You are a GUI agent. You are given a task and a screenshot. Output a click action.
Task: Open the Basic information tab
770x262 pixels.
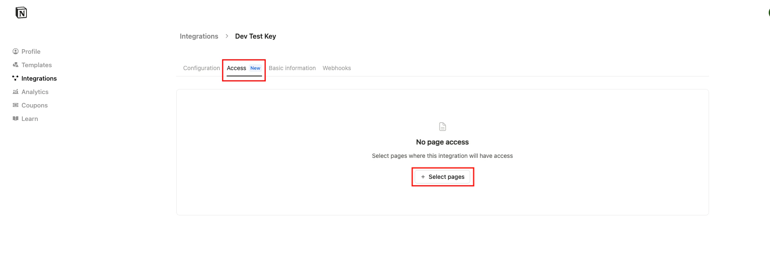point(292,68)
